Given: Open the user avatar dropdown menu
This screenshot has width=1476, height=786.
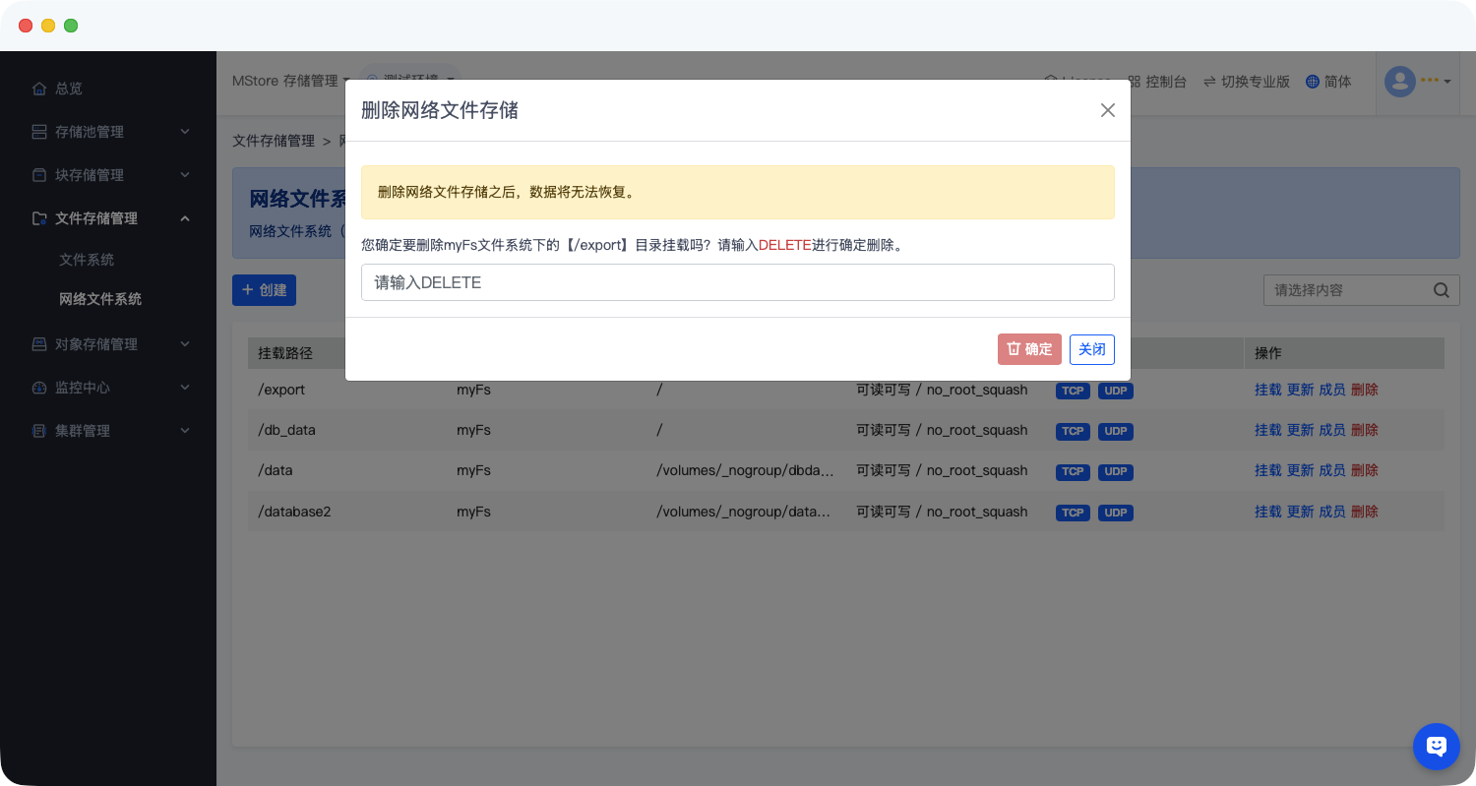Looking at the screenshot, I should (1417, 82).
